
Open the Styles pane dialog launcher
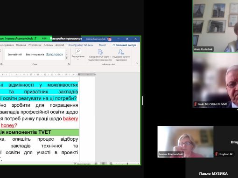coord(69,64)
